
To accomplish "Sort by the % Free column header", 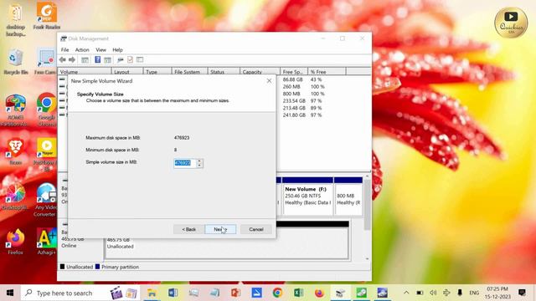I will 327,72.
